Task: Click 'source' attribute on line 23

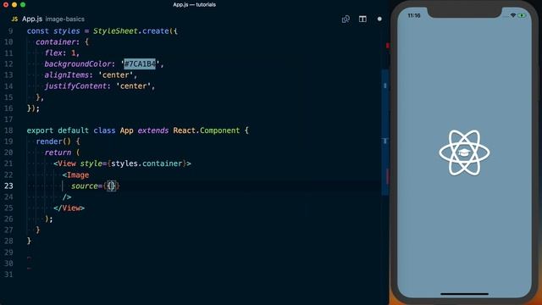Action: (x=85, y=186)
